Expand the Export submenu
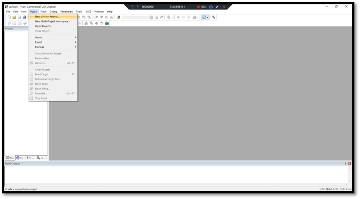The height and width of the screenshot is (199, 360). pos(53,42)
